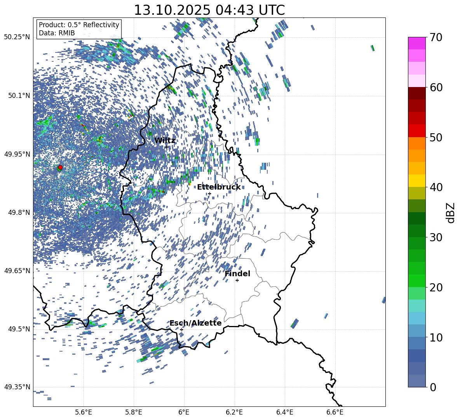Click the Esch/Alzette cross marker

tap(181, 329)
